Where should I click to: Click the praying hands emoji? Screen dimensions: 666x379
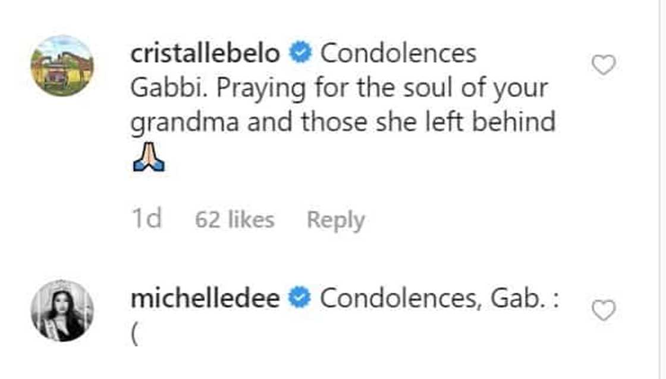pos(147,159)
